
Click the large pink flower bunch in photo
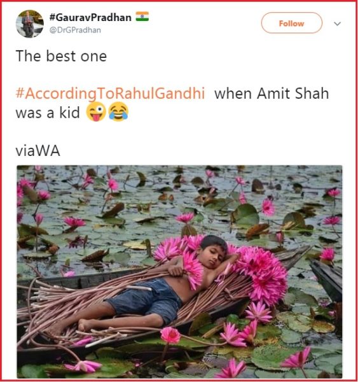(261, 275)
